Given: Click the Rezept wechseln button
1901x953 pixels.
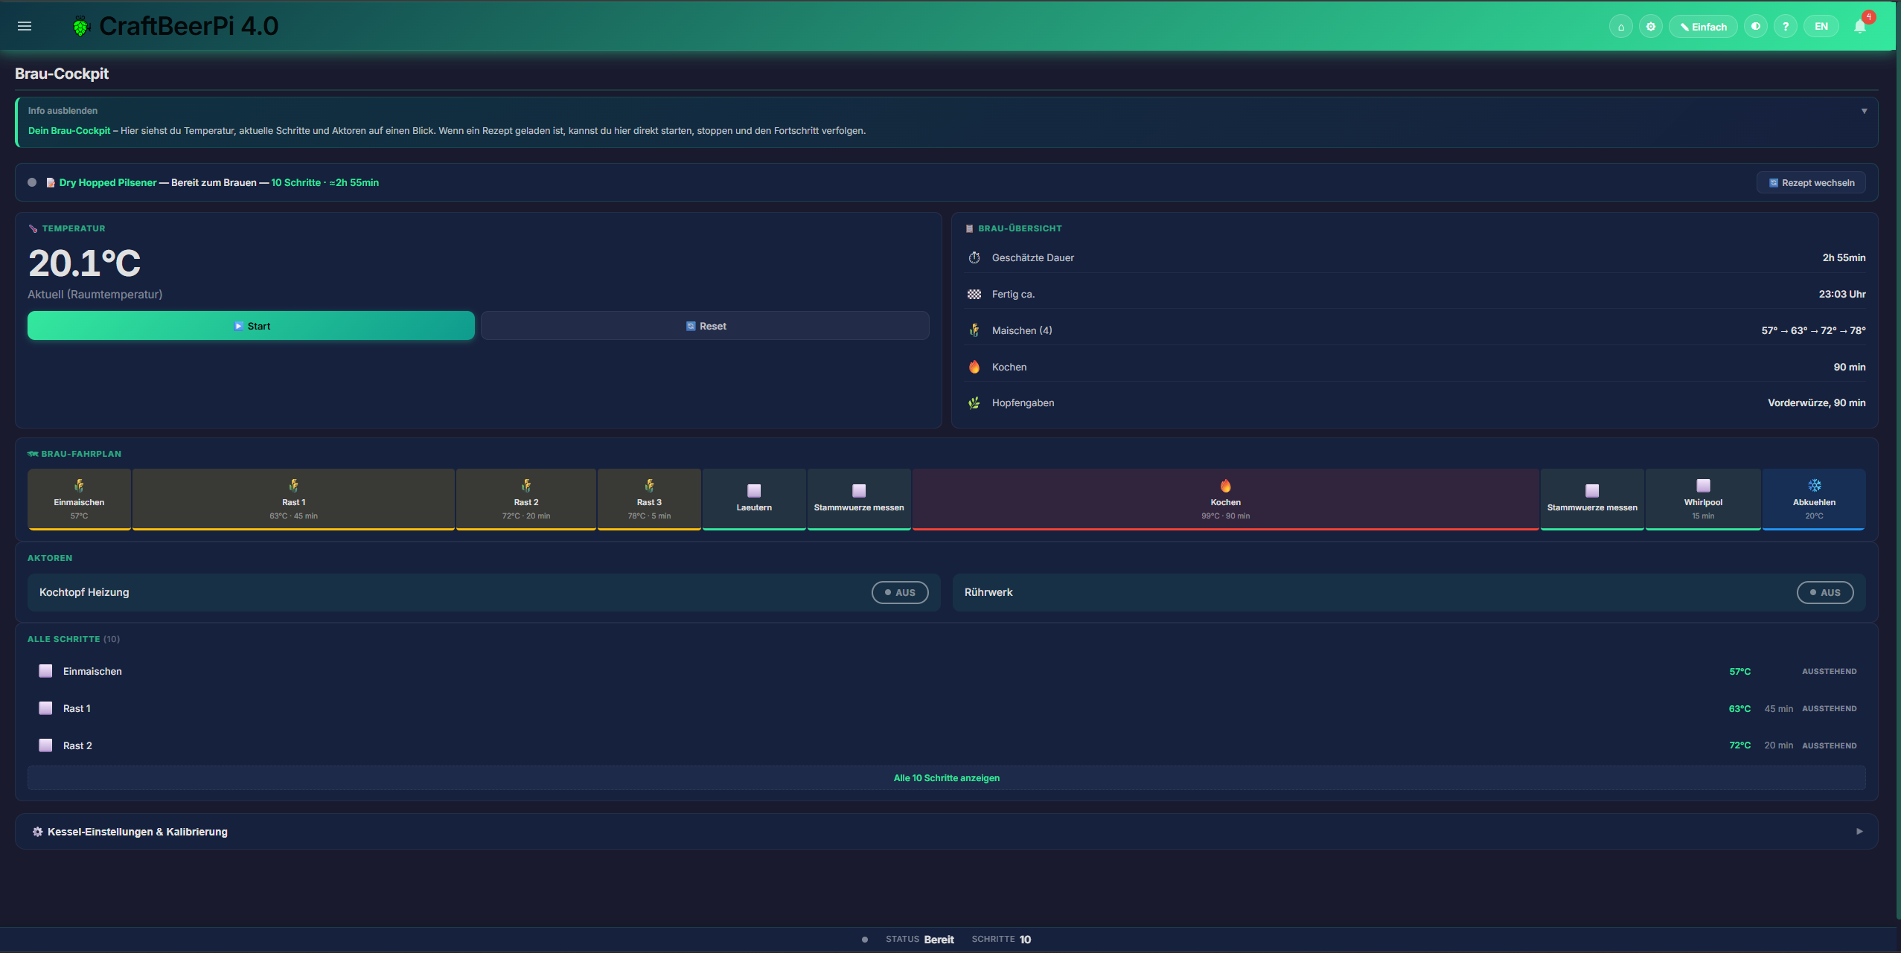Looking at the screenshot, I should [x=1810, y=182].
